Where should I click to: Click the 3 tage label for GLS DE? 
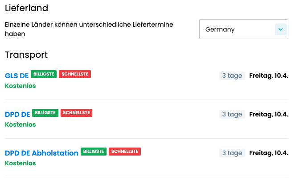(x=232, y=76)
